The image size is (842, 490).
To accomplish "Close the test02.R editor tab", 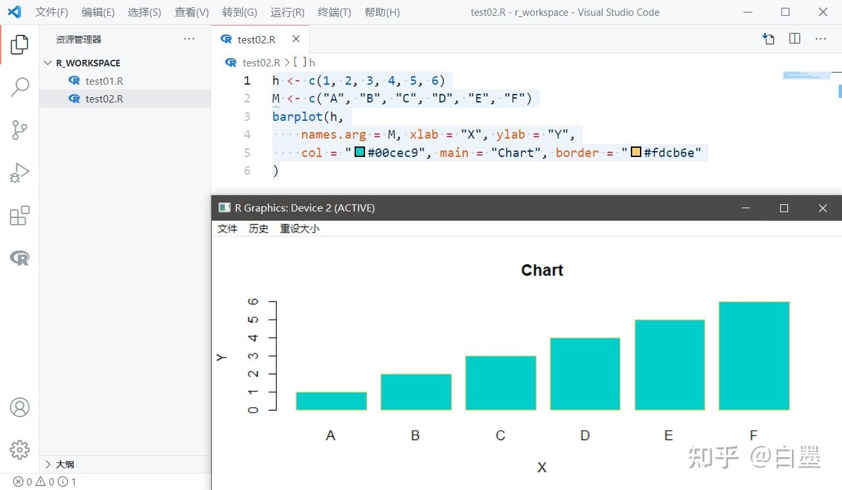I will [296, 39].
